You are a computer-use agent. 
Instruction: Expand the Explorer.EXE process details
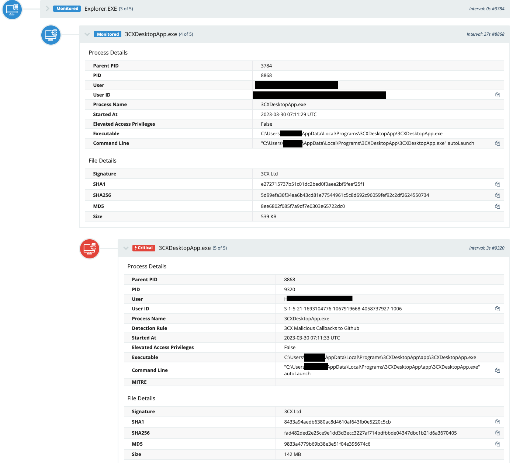47,8
